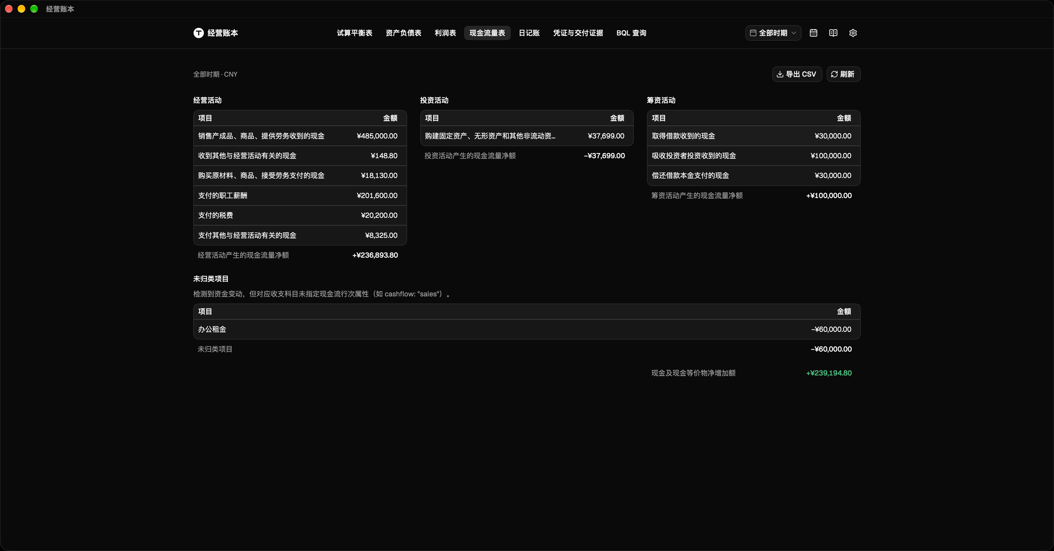The width and height of the screenshot is (1054, 551).
Task: Select row 销售产成品、商品、提供劳务收到的现金
Action: click(x=299, y=136)
